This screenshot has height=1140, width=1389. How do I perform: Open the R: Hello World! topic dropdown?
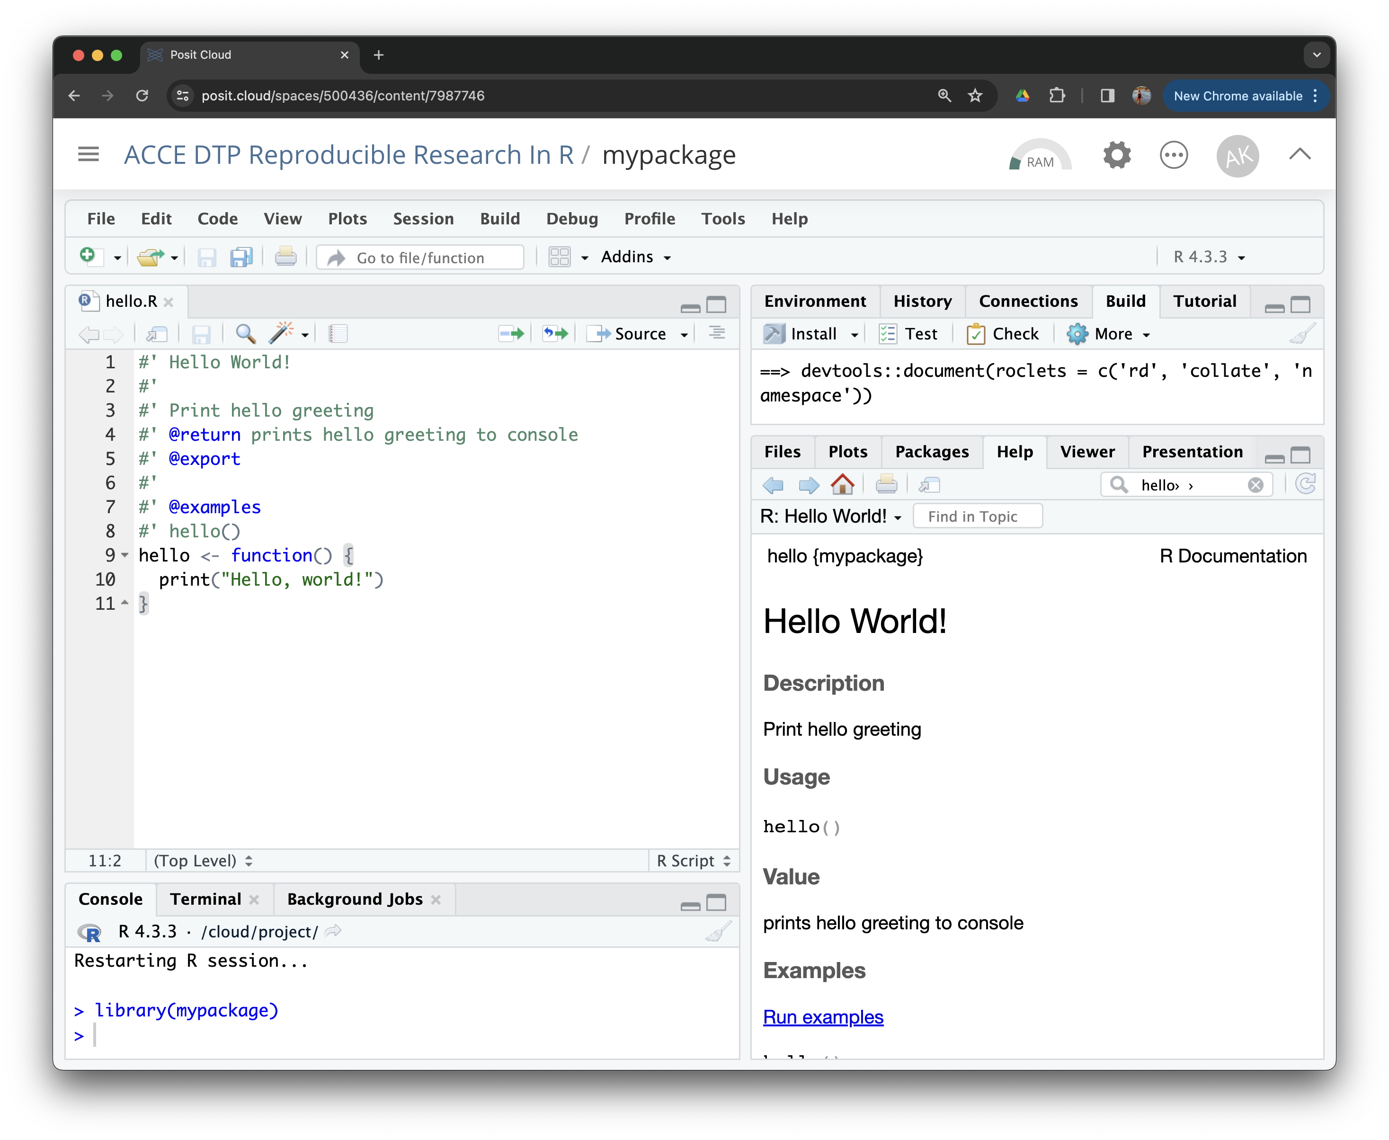click(x=831, y=517)
